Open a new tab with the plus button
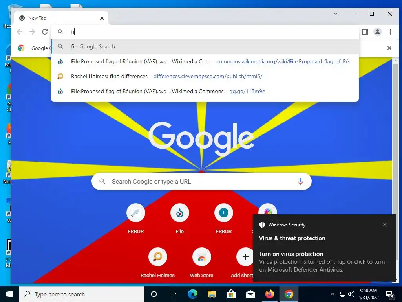The image size is (402, 302). (x=117, y=18)
